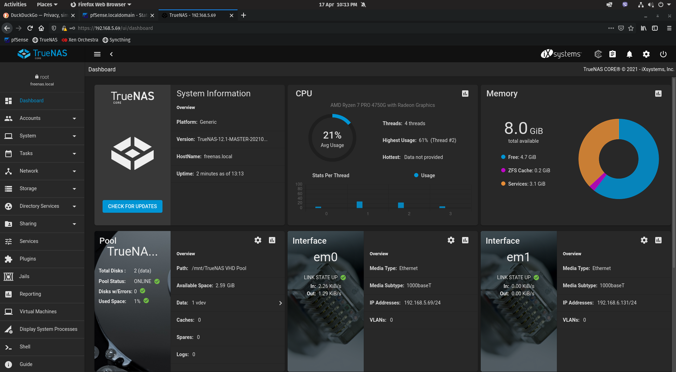676x372 pixels.
Task: Expand the Sharing menu
Action: [x=42, y=224]
